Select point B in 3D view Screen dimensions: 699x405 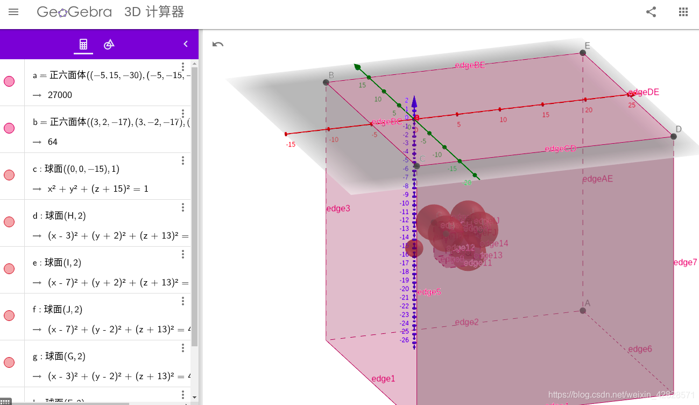pos(326,82)
